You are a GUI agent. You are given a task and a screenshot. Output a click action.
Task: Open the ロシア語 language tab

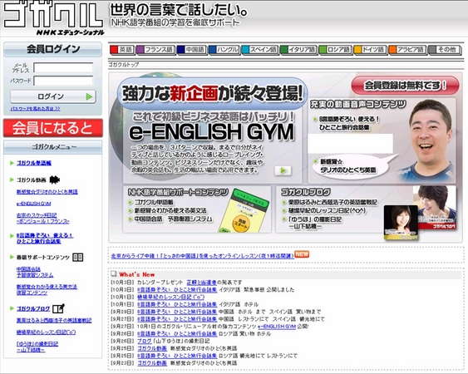click(x=335, y=50)
